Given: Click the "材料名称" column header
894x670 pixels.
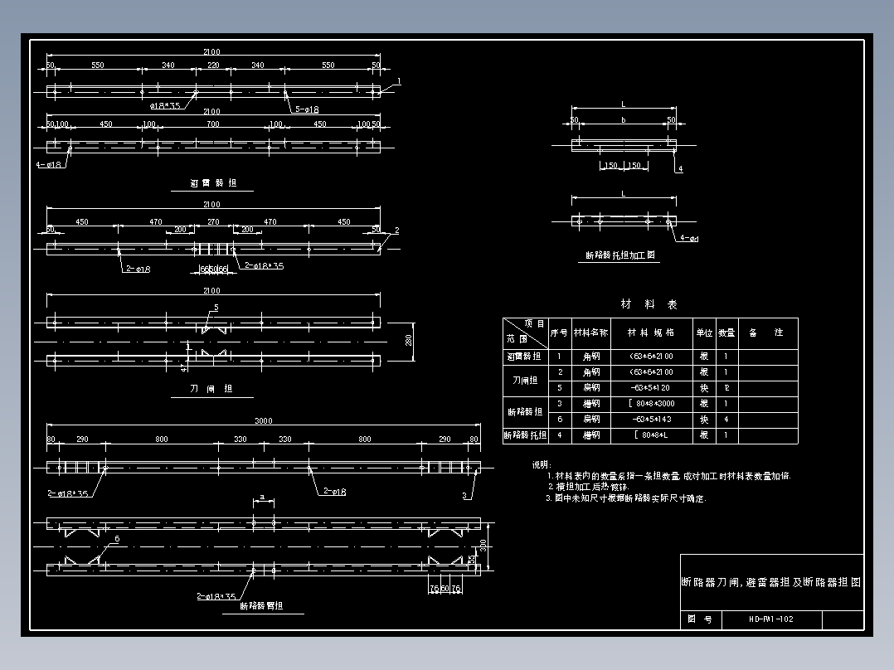Looking at the screenshot, I should tap(590, 333).
